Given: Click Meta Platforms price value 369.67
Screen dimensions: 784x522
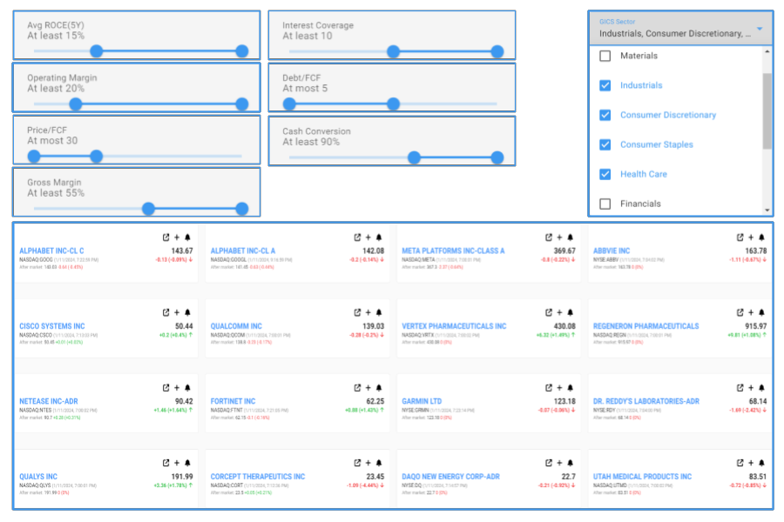Looking at the screenshot, I should pos(564,251).
